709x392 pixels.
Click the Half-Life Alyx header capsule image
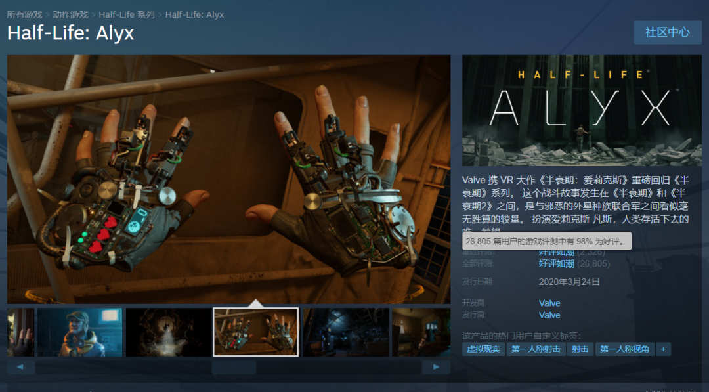[582, 110]
